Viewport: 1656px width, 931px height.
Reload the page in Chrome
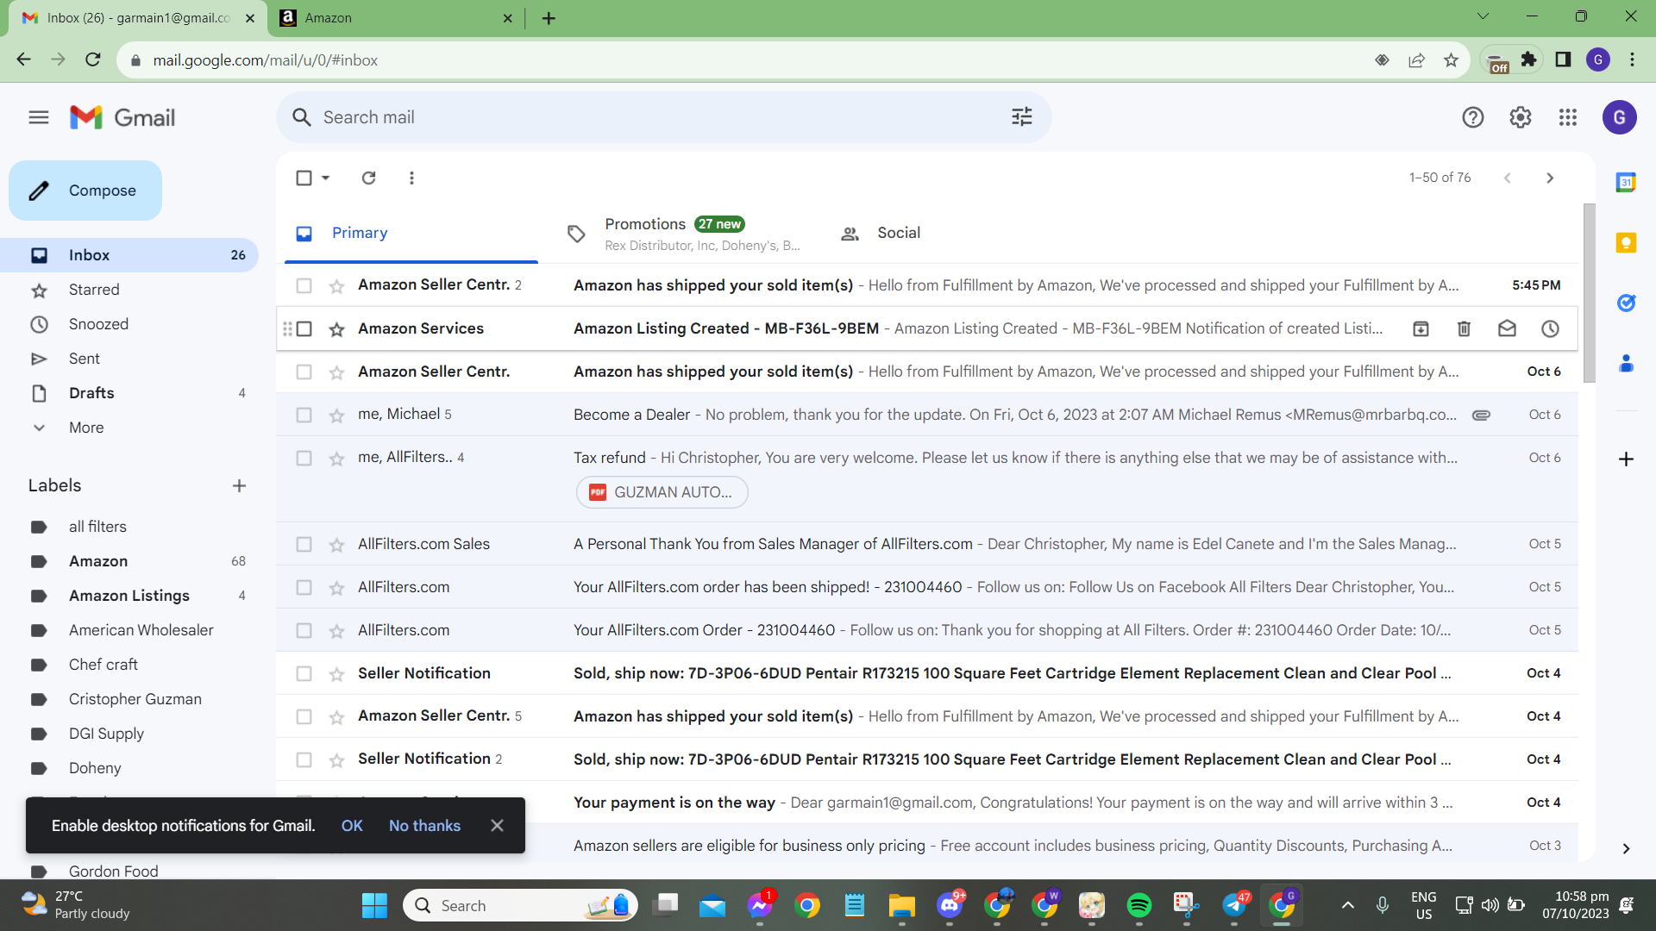tap(93, 59)
